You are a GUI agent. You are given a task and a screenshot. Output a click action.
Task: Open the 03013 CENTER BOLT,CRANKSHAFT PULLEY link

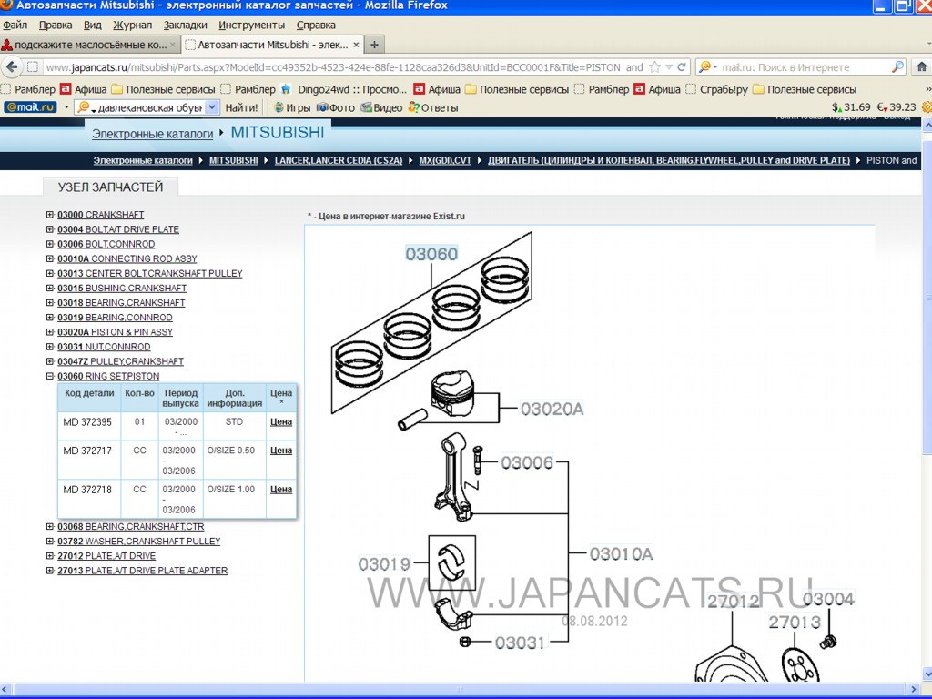click(150, 273)
